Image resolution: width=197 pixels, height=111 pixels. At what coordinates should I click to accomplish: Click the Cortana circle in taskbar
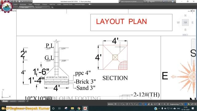53,108
